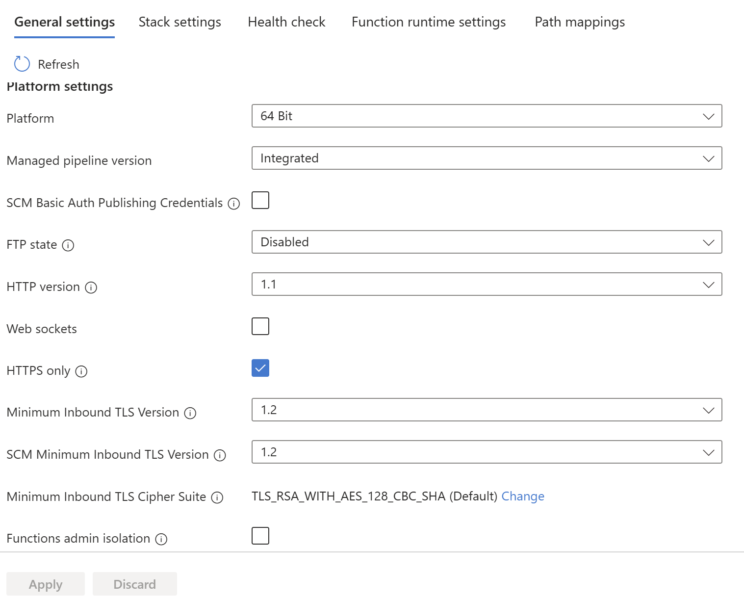The width and height of the screenshot is (744, 601).
Task: Show info tooltip for FTP state
Action: (x=68, y=245)
